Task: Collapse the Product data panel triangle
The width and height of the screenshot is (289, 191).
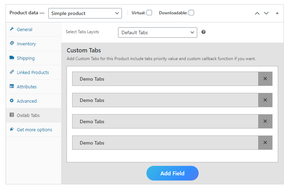Action: (x=277, y=13)
